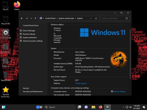Refresh the Control Panel page

[96, 18]
